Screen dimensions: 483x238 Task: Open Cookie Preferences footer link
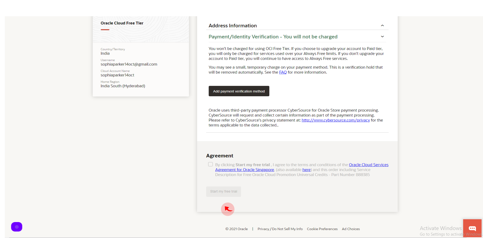(322, 229)
